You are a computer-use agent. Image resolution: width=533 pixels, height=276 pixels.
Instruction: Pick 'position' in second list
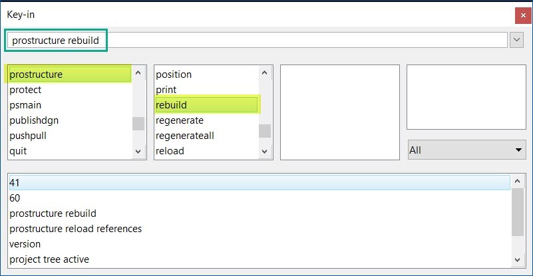pyautogui.click(x=206, y=74)
